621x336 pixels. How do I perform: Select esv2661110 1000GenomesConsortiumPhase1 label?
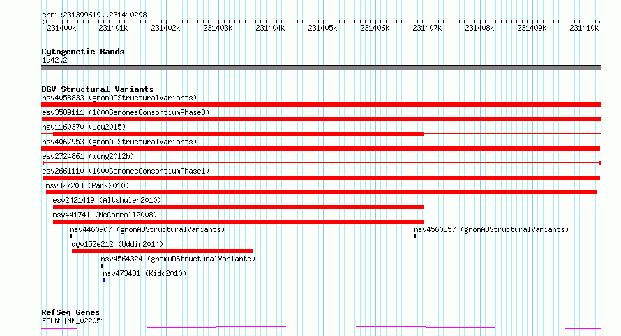[126, 171]
